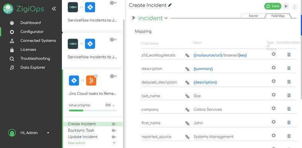Edit the last_name value Doe

[197, 96]
